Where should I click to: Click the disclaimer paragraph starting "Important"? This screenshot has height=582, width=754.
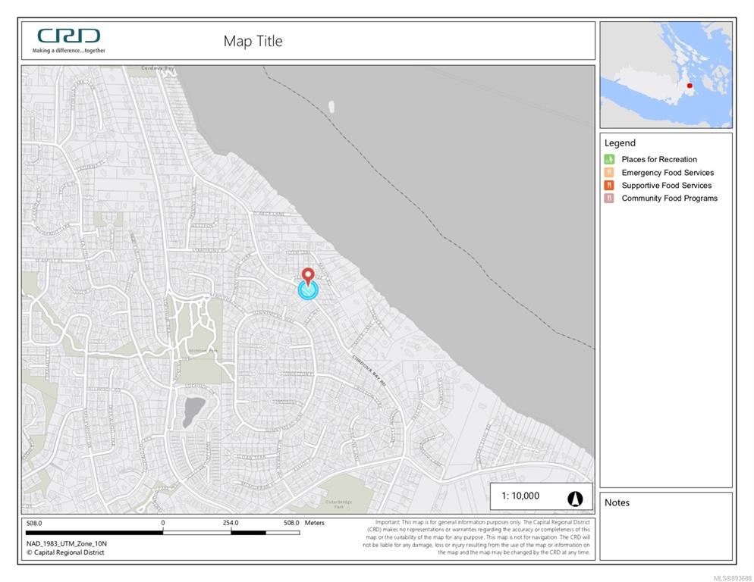pos(476,537)
